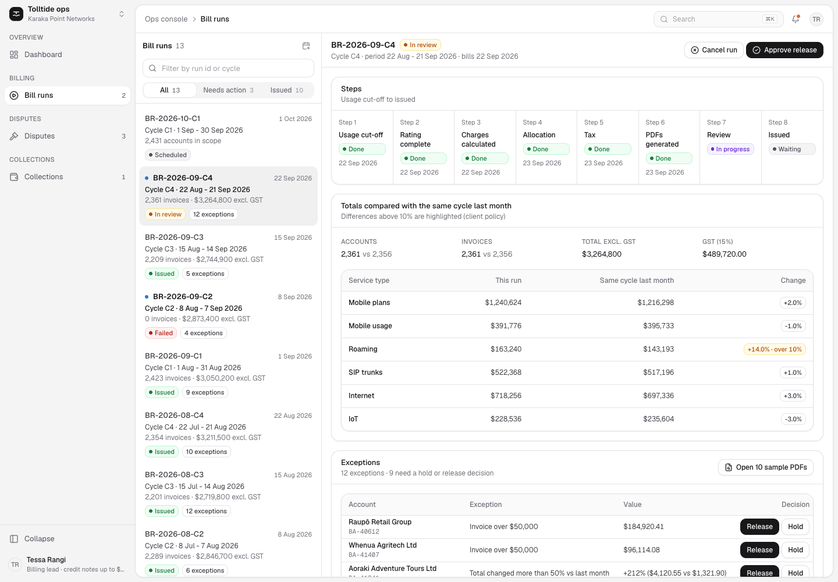
Task: Click the Disputes gavel icon
Action: pyautogui.click(x=14, y=136)
